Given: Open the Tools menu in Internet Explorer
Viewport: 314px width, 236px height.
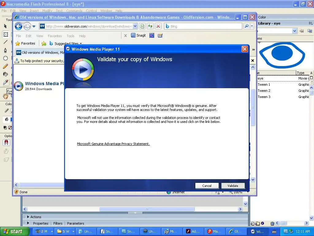Looking at the screenshot, I should 71,36.
